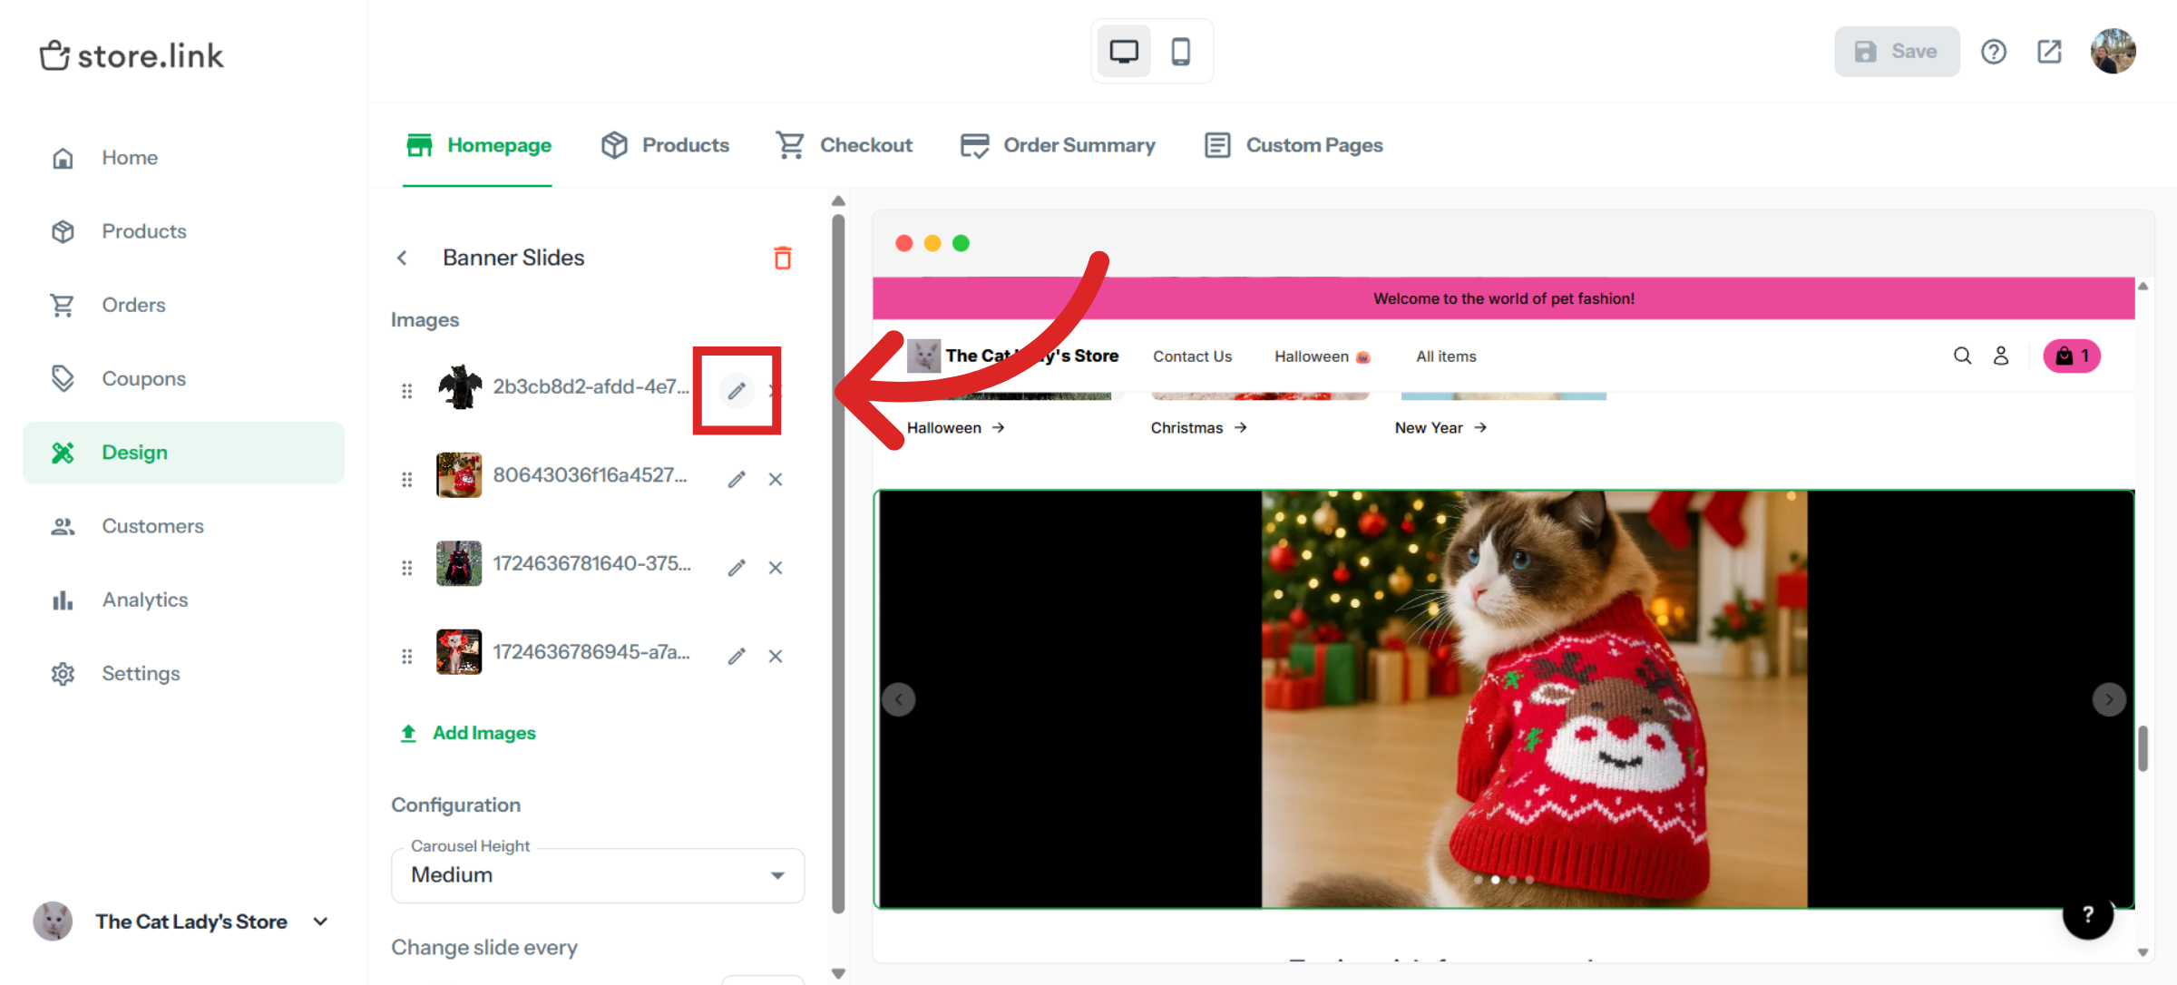Open Coupons in the sidebar

click(x=184, y=378)
